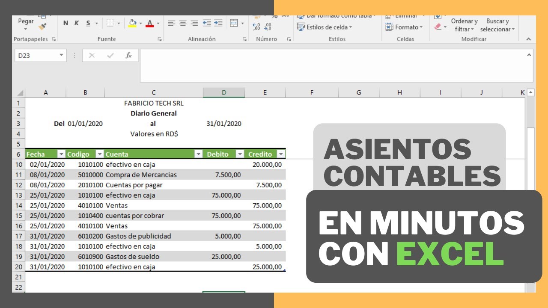Open the Cuenta column filter dropdown
Image resolution: width=548 pixels, height=308 pixels.
click(x=198, y=154)
